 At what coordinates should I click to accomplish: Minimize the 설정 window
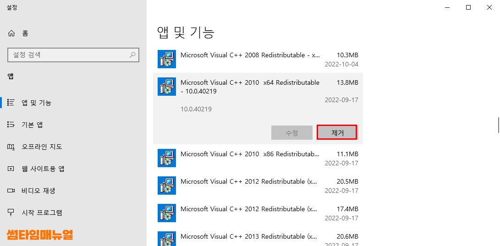pyautogui.click(x=447, y=8)
